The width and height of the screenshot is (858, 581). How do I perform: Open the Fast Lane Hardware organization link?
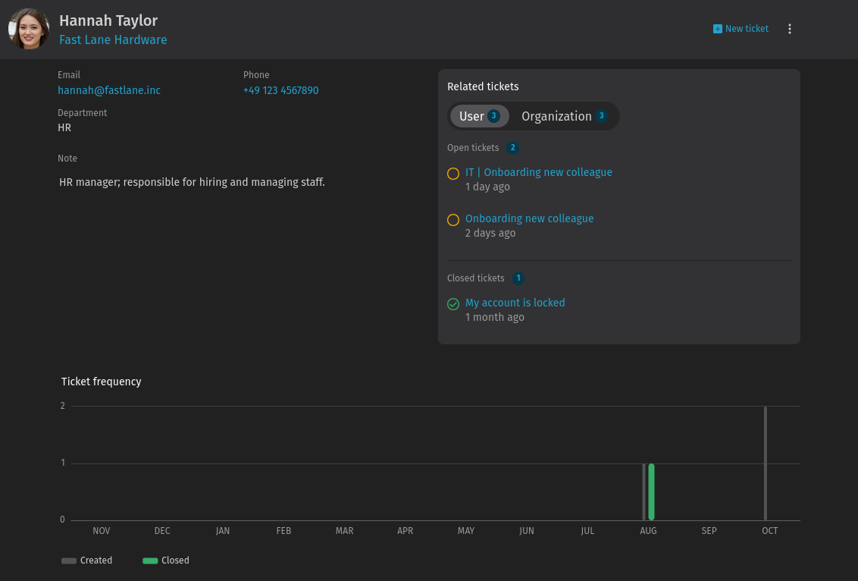pos(113,40)
